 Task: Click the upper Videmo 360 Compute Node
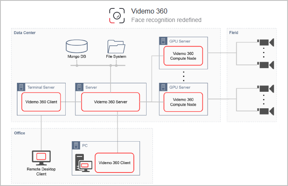click(x=183, y=56)
